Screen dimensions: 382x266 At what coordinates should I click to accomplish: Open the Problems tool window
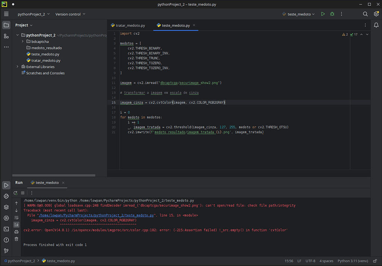[x=6, y=240]
